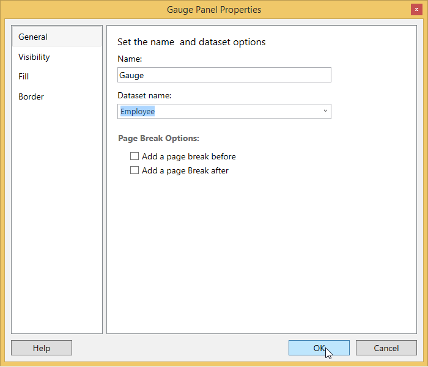Expand the Dataset name dropdown arrow
Screen dimensions: 428x367
coord(325,112)
